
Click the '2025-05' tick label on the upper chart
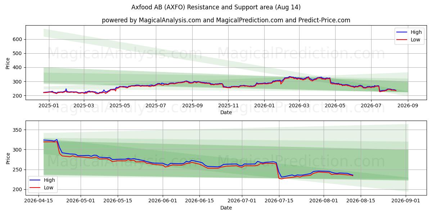[120, 106]
